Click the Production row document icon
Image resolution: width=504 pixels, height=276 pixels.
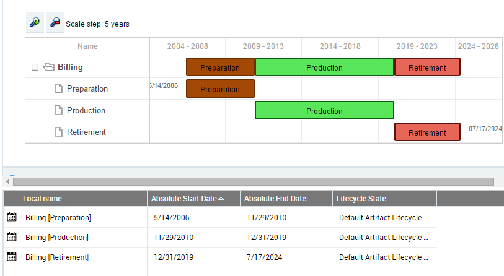pos(59,111)
